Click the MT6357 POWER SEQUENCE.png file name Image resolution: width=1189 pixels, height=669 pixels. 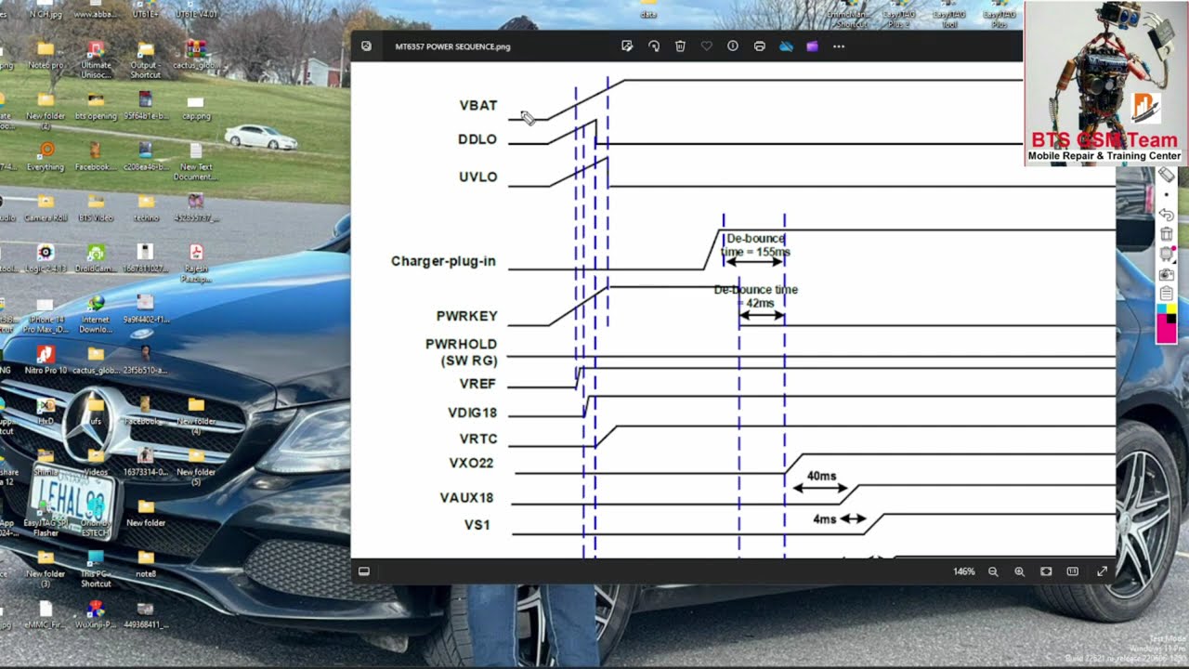pos(452,46)
